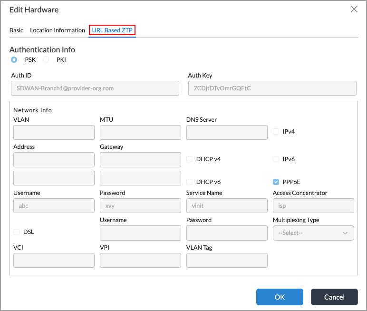
Task: Focus the Auth Key text field
Action: (272, 88)
